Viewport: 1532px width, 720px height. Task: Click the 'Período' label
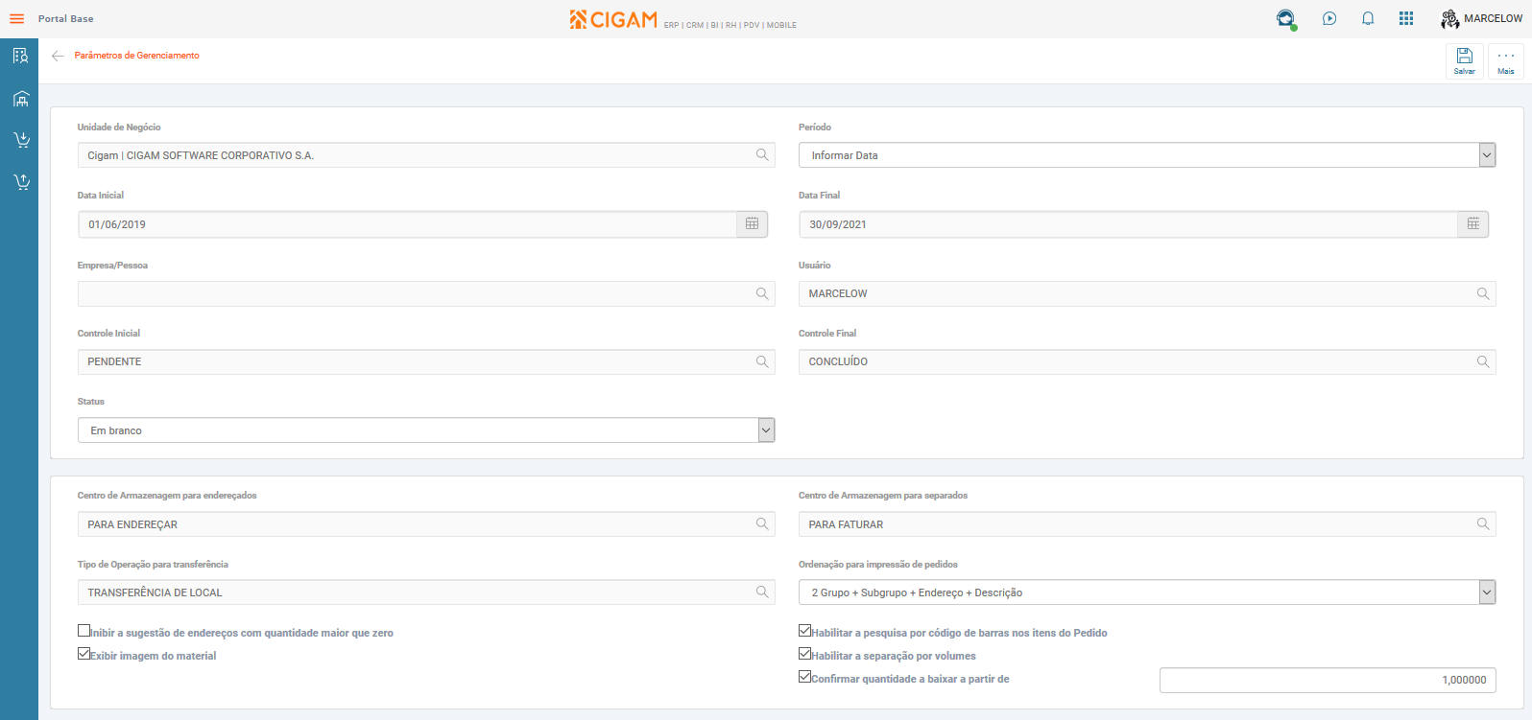815,128
